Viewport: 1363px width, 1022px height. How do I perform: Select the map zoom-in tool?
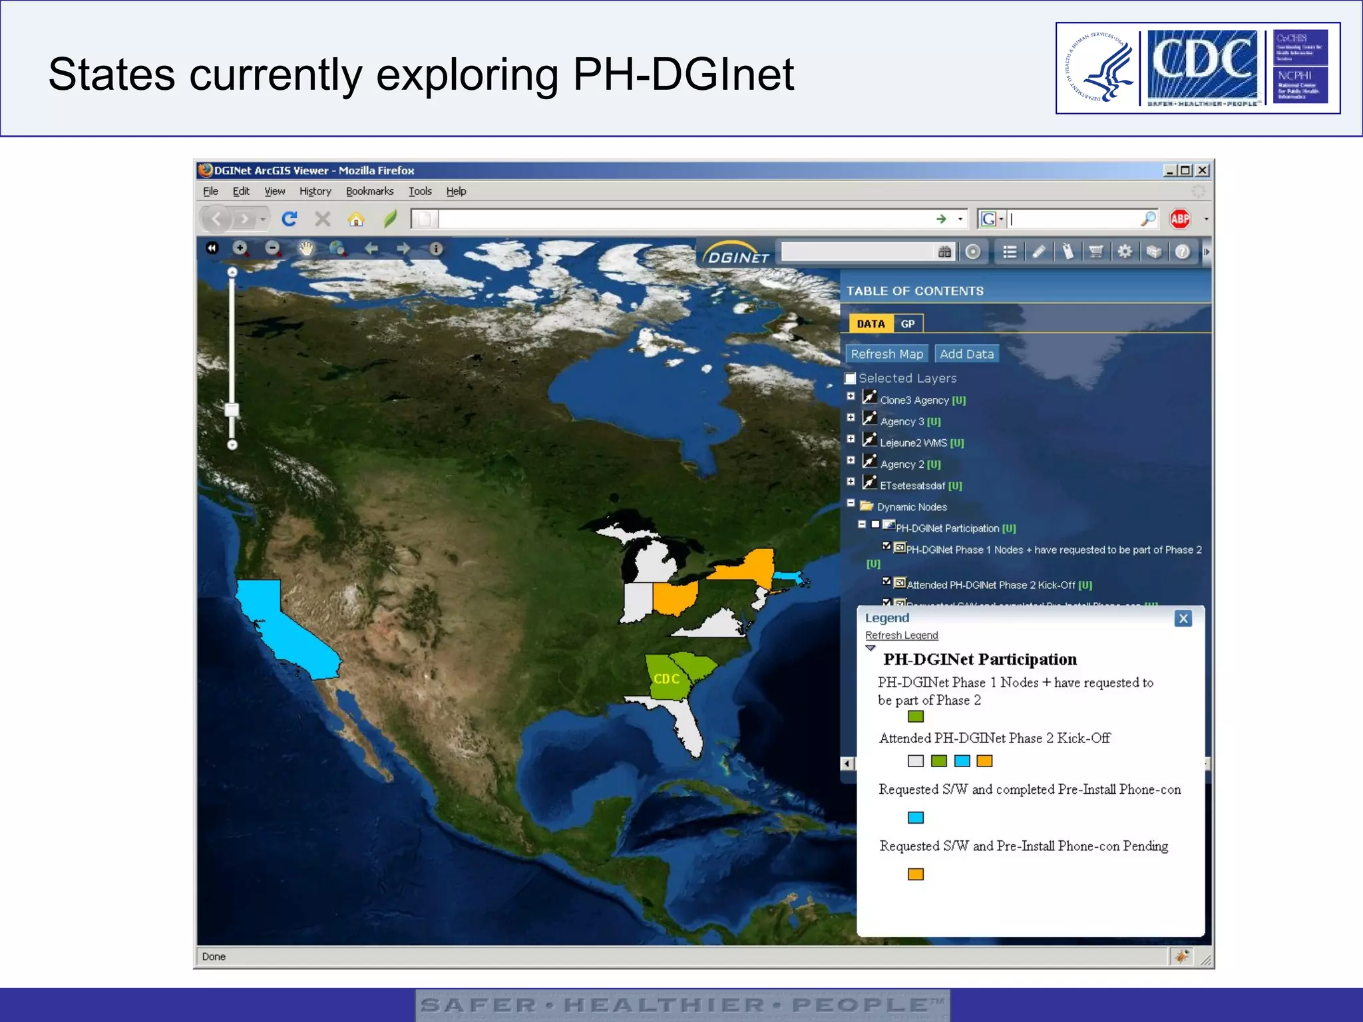[x=240, y=249]
